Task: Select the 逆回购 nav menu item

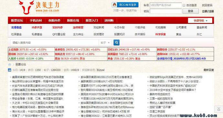Action: point(109,20)
